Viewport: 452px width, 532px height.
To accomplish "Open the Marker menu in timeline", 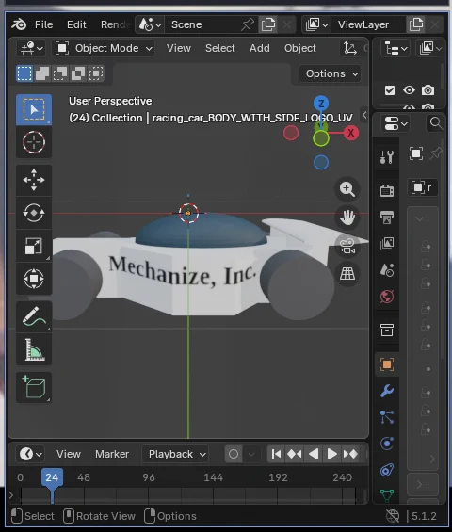I will pos(112,454).
